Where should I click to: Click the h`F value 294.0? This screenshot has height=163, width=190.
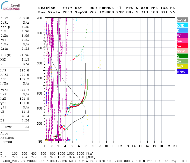point(24,70)
